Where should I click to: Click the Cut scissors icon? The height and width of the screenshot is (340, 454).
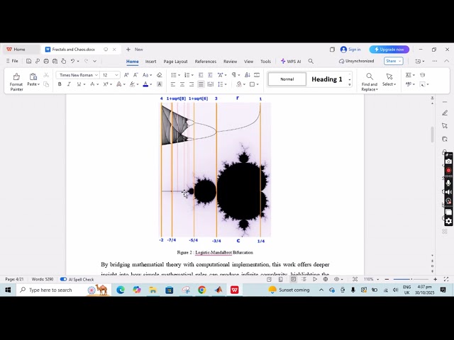click(x=46, y=75)
